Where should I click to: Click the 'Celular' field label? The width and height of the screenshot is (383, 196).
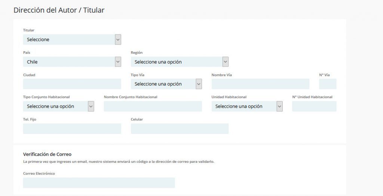point(137,119)
